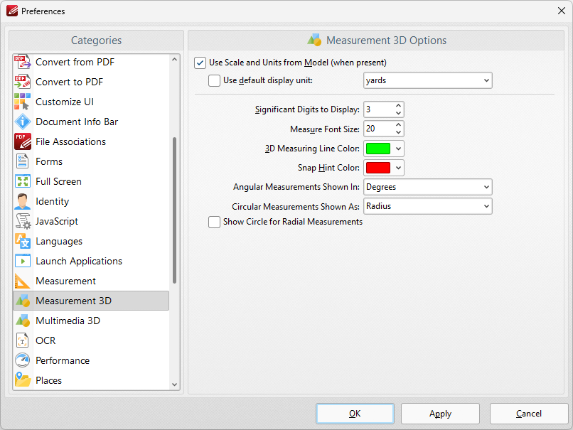Image resolution: width=573 pixels, height=430 pixels.
Task: Expand the 3D Measuring Line Color dropdown arrow
Action: pos(398,149)
